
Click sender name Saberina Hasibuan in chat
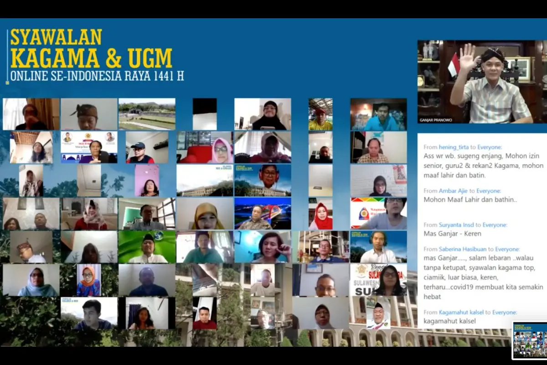(464, 249)
